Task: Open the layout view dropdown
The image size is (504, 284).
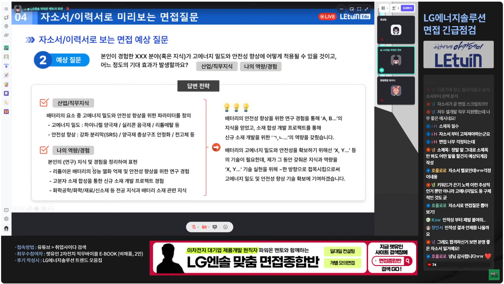Action: click(384, 8)
